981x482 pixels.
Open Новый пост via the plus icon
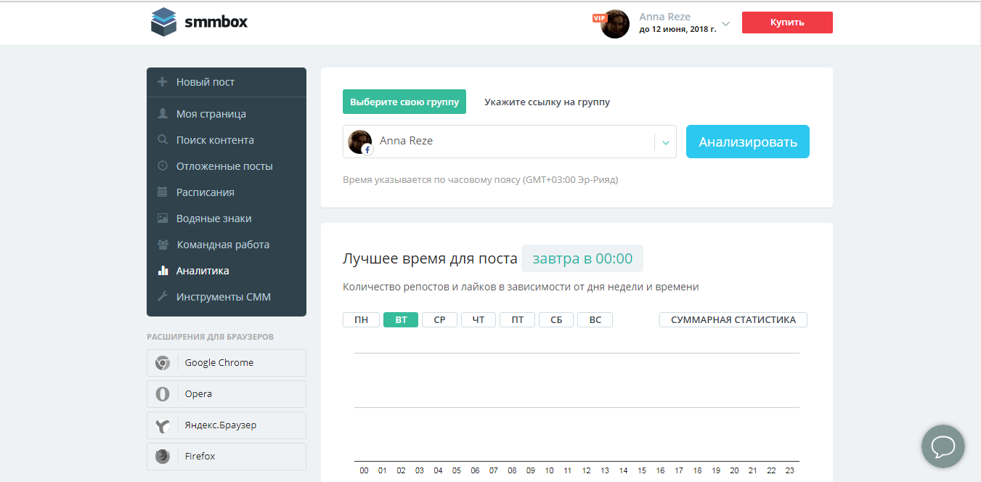[x=161, y=82]
